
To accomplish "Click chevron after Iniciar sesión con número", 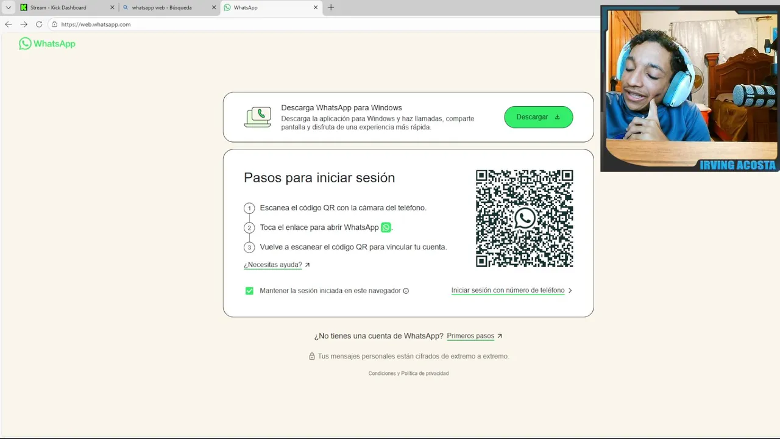I will point(570,290).
